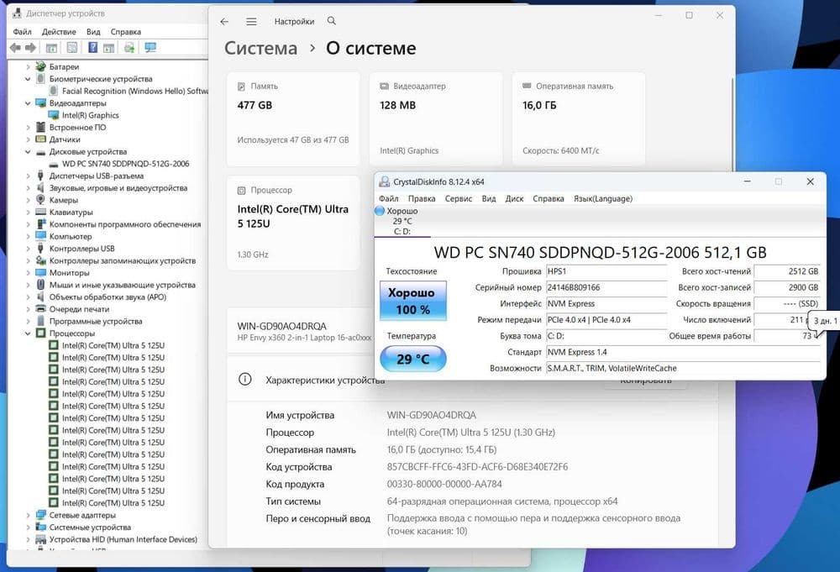The image size is (840, 572).
Task: Click the blue Хорошо 100 % health button
Action: [x=412, y=301]
